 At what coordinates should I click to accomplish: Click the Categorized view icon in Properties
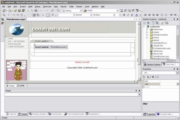pyautogui.click(x=144, y=77)
